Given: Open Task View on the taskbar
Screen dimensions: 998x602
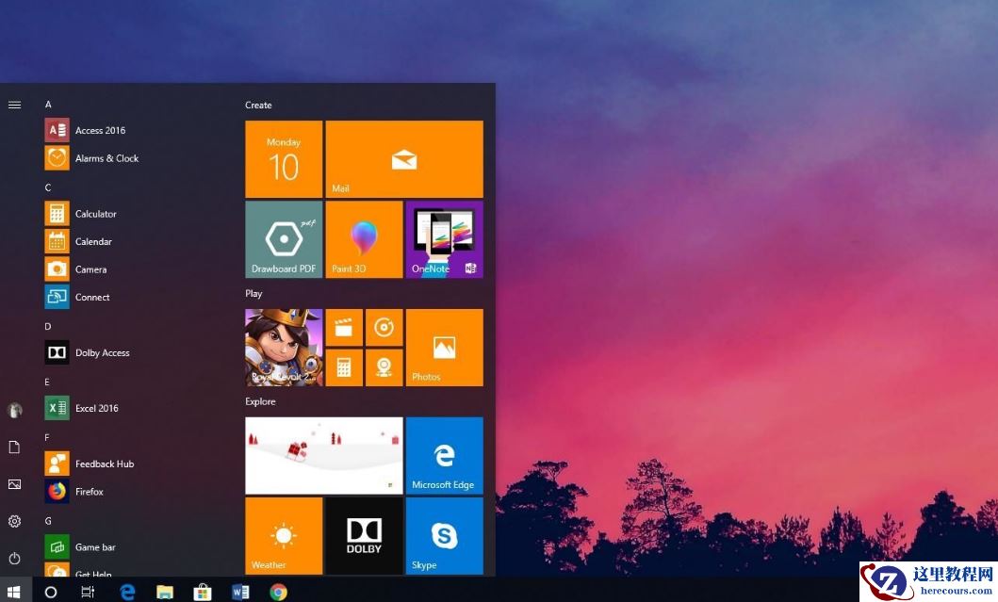Looking at the screenshot, I should pyautogui.click(x=89, y=591).
